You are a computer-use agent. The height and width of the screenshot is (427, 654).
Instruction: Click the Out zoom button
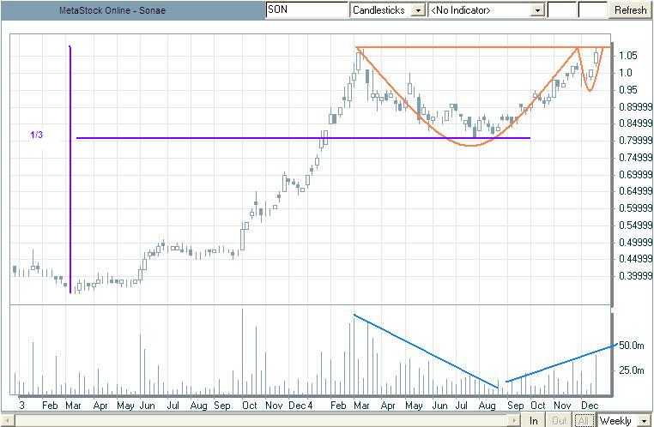click(x=560, y=421)
